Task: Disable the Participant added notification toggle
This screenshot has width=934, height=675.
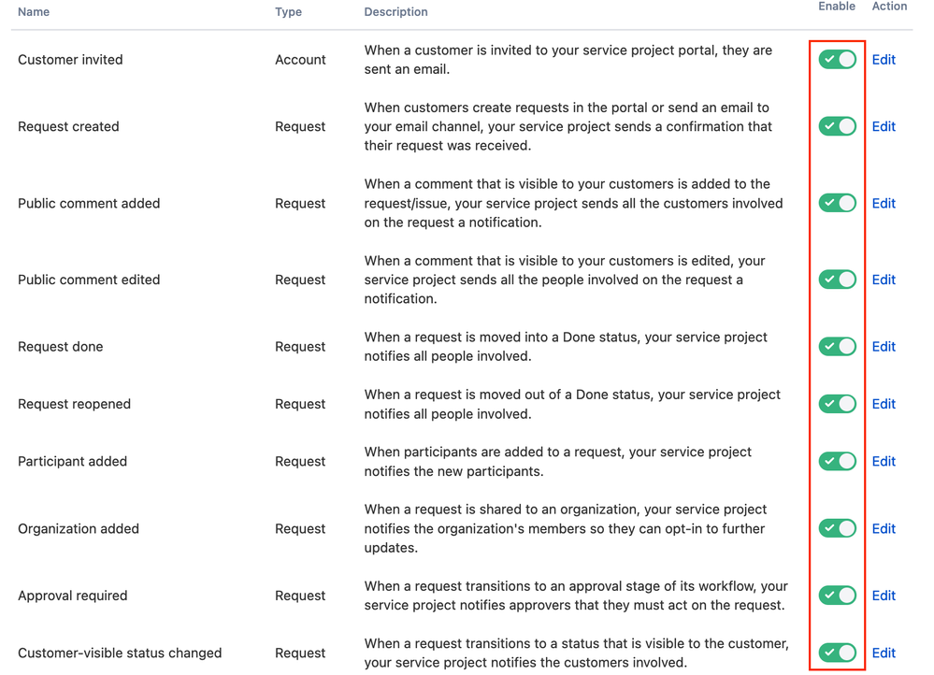Action: 837,461
